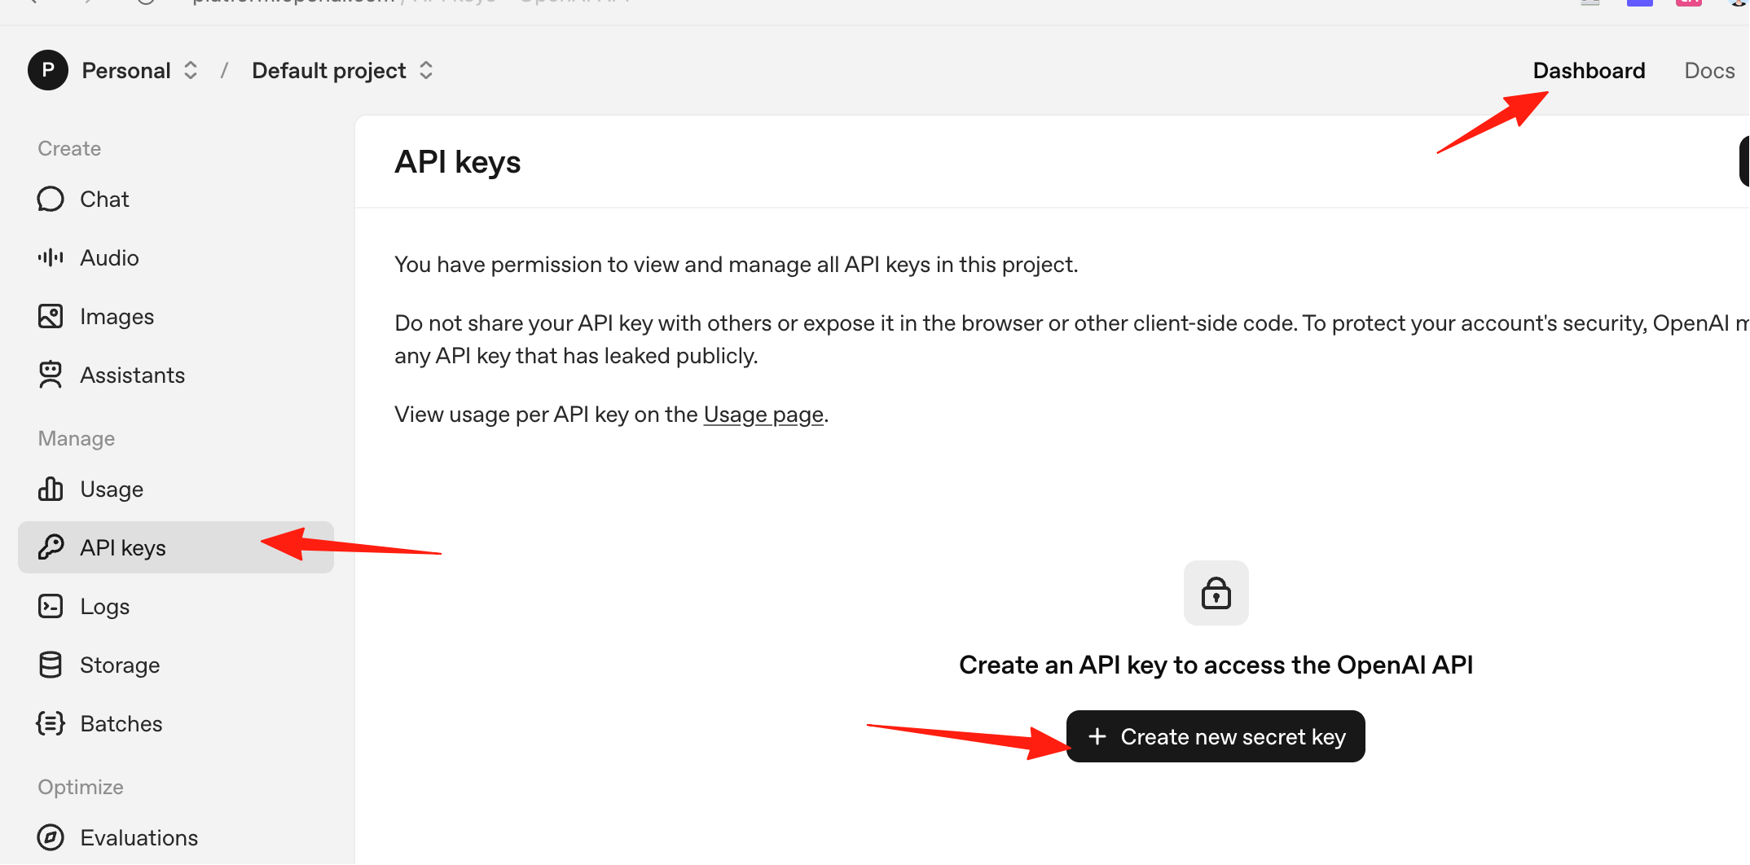Viewport: 1750px width, 865px height.
Task: Switch to the Dashboard tab
Action: pos(1589,71)
